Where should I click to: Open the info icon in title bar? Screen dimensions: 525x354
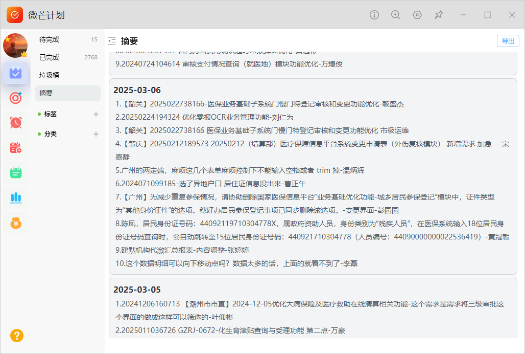[374, 15]
